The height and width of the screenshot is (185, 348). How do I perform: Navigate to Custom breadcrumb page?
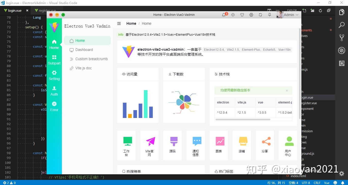[x=91, y=59]
